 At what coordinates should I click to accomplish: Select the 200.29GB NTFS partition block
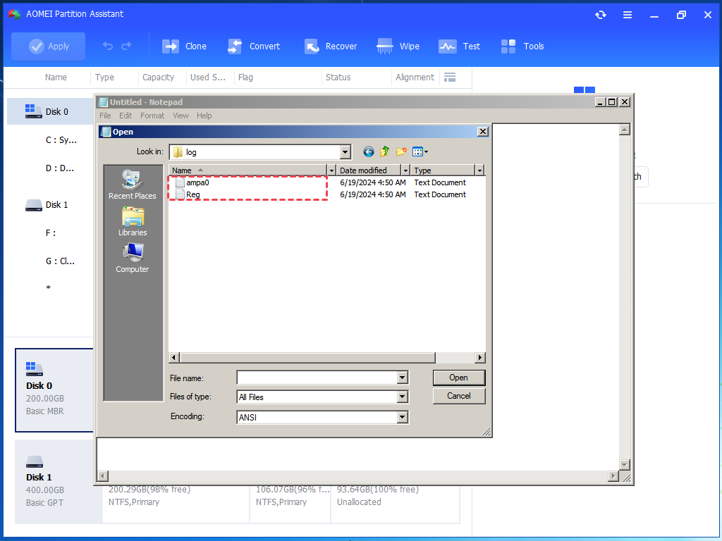[x=176, y=503]
